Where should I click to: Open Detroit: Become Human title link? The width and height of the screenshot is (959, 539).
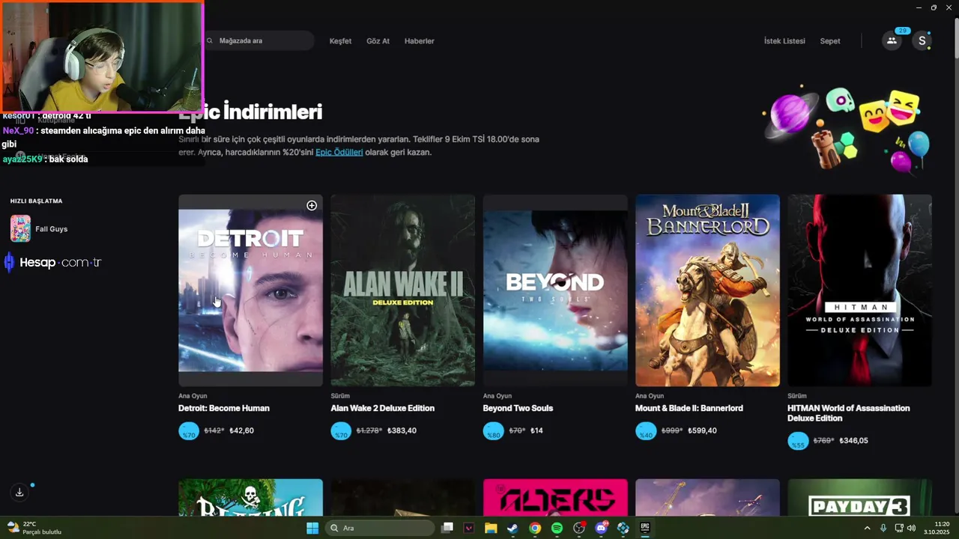pos(224,408)
